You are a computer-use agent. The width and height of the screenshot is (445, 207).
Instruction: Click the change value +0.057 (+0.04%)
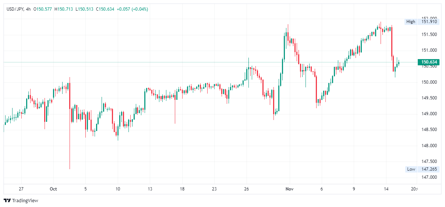pos(132,9)
